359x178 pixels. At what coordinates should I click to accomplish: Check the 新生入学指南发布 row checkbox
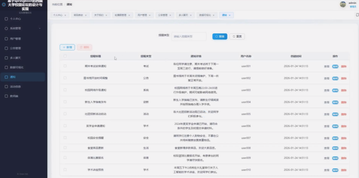pyautogui.click(x=65, y=102)
